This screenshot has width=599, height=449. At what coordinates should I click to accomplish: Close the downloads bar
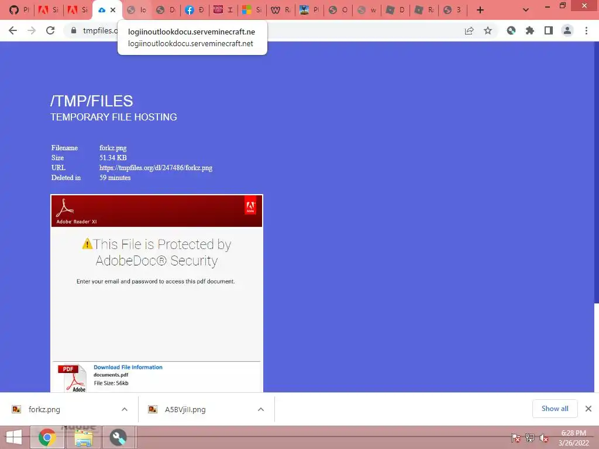click(588, 409)
